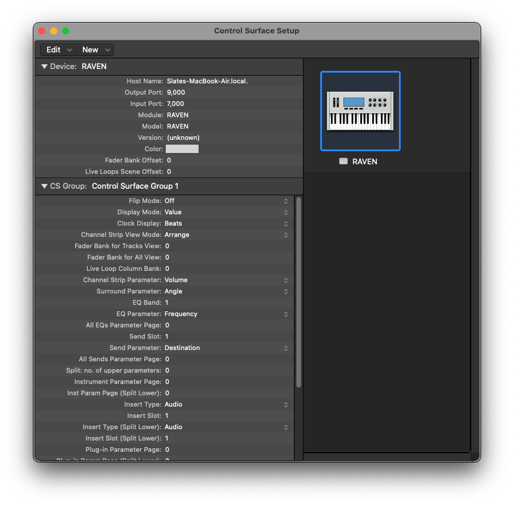Image resolution: width=514 pixels, height=506 pixels.
Task: Click the Insert Slot value 1
Action: [166, 416]
